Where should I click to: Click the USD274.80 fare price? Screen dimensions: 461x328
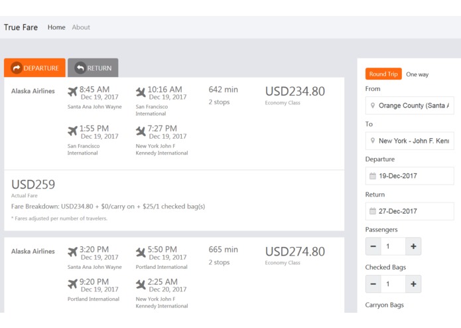[295, 252]
